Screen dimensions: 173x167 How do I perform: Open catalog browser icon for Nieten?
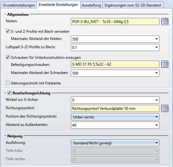coord(165,22)
